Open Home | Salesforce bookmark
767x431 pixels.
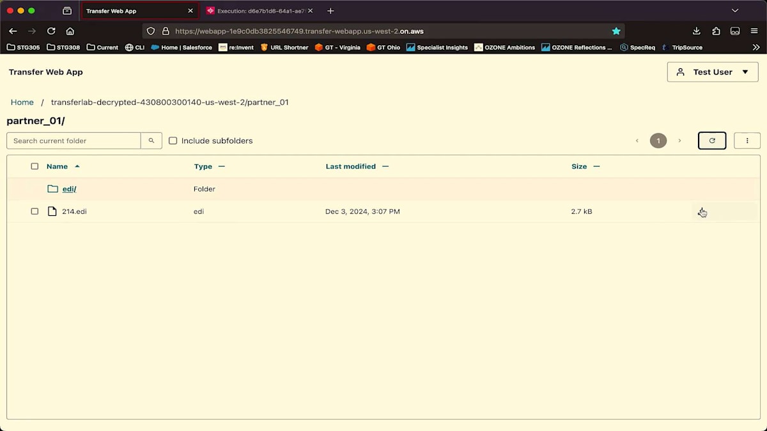tap(182, 47)
